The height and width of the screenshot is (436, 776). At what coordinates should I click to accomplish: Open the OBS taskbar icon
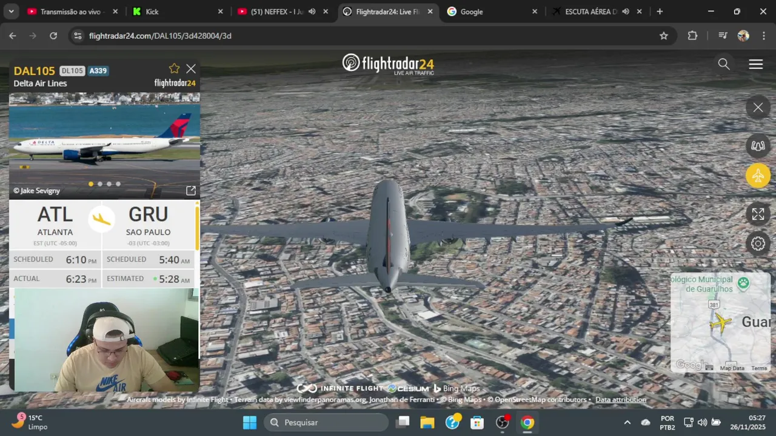pyautogui.click(x=503, y=423)
